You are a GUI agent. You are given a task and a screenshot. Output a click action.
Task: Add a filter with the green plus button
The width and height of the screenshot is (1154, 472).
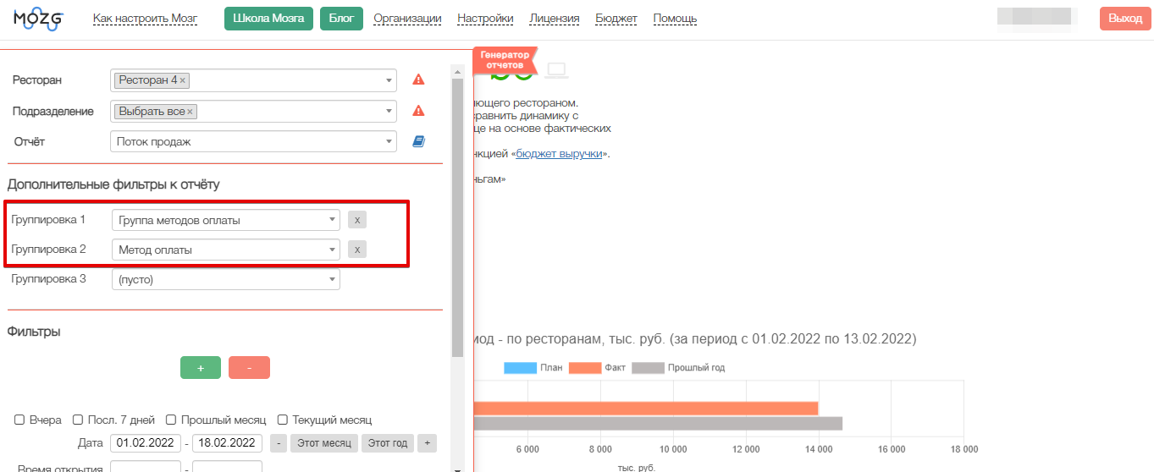pyautogui.click(x=201, y=368)
